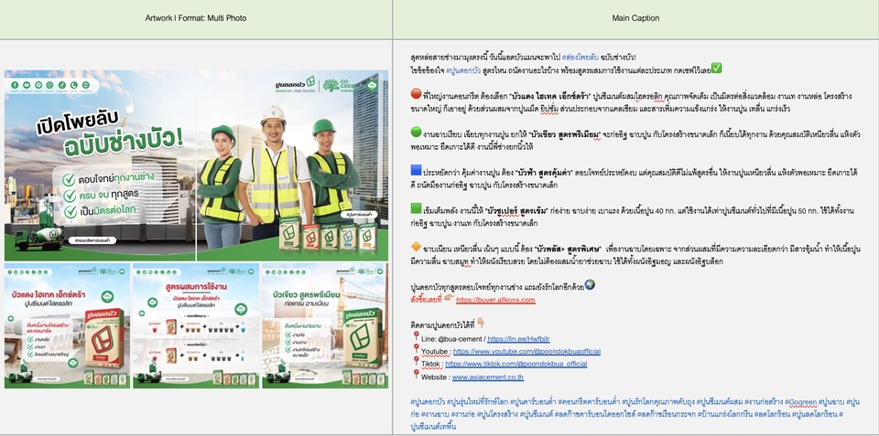Image resolution: width=879 pixels, height=436 pixels.
Task: Click the #ปูนลดโลกร้อน hashtag
Action: pos(815,414)
